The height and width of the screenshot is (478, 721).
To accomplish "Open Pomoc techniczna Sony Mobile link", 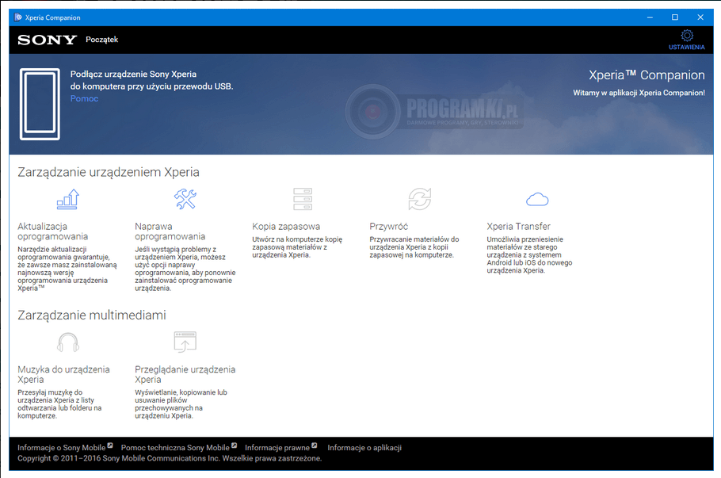I will pos(175,448).
